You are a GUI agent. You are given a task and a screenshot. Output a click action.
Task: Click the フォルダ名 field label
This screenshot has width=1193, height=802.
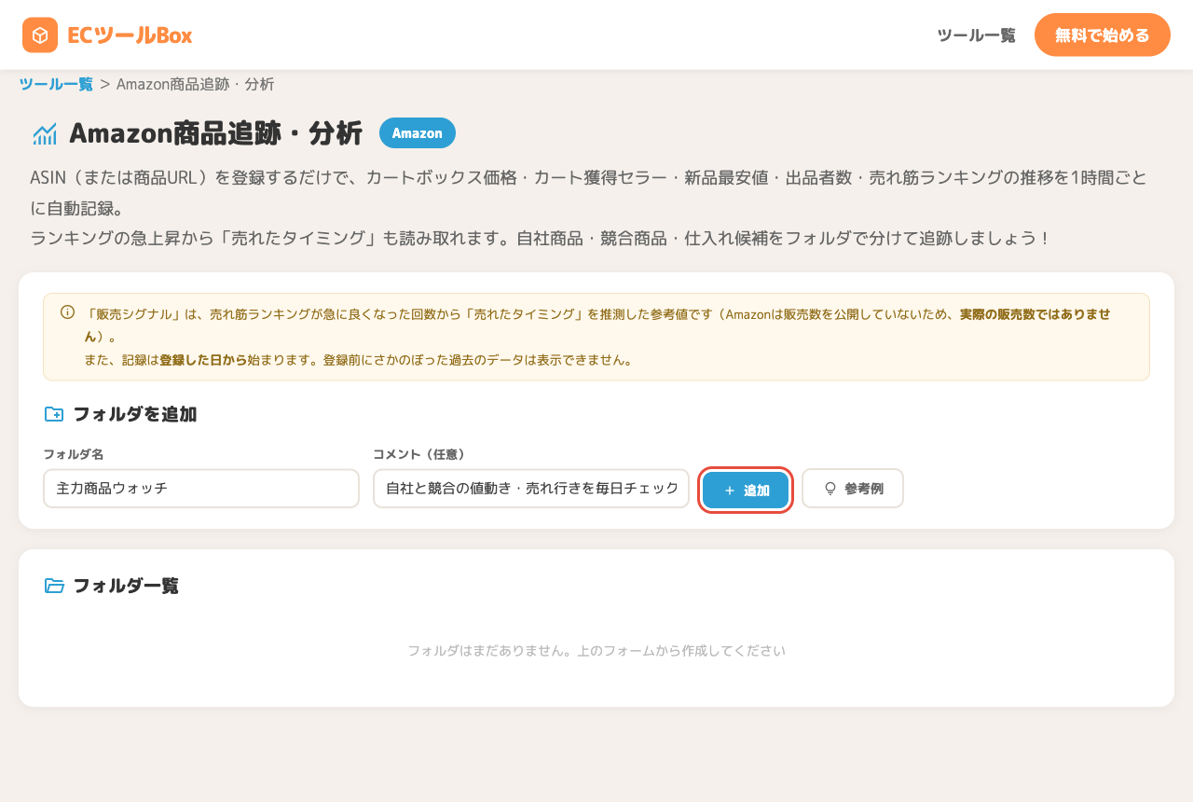73,454
